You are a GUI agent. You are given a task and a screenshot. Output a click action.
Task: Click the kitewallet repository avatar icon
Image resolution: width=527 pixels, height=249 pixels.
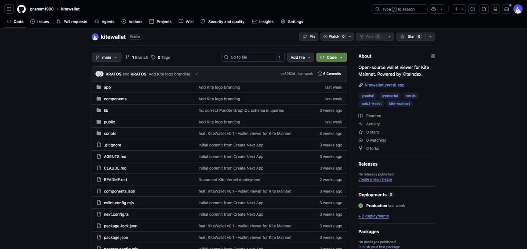point(95,37)
